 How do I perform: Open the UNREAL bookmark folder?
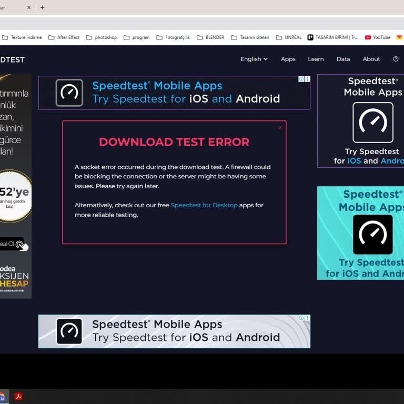[x=289, y=37]
